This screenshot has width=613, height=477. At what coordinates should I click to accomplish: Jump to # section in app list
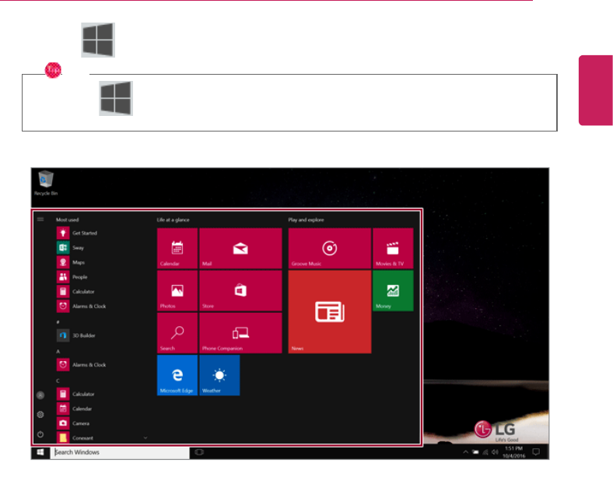[x=58, y=322]
